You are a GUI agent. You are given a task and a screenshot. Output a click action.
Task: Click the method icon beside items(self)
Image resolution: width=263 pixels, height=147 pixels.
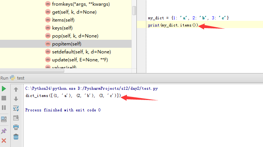pos(48,20)
